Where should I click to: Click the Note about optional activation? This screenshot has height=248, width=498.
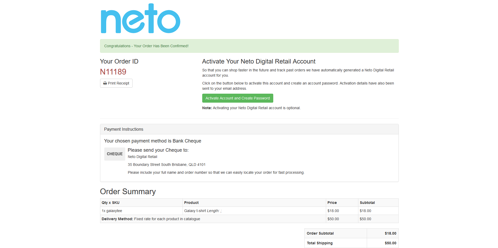pos(251,108)
